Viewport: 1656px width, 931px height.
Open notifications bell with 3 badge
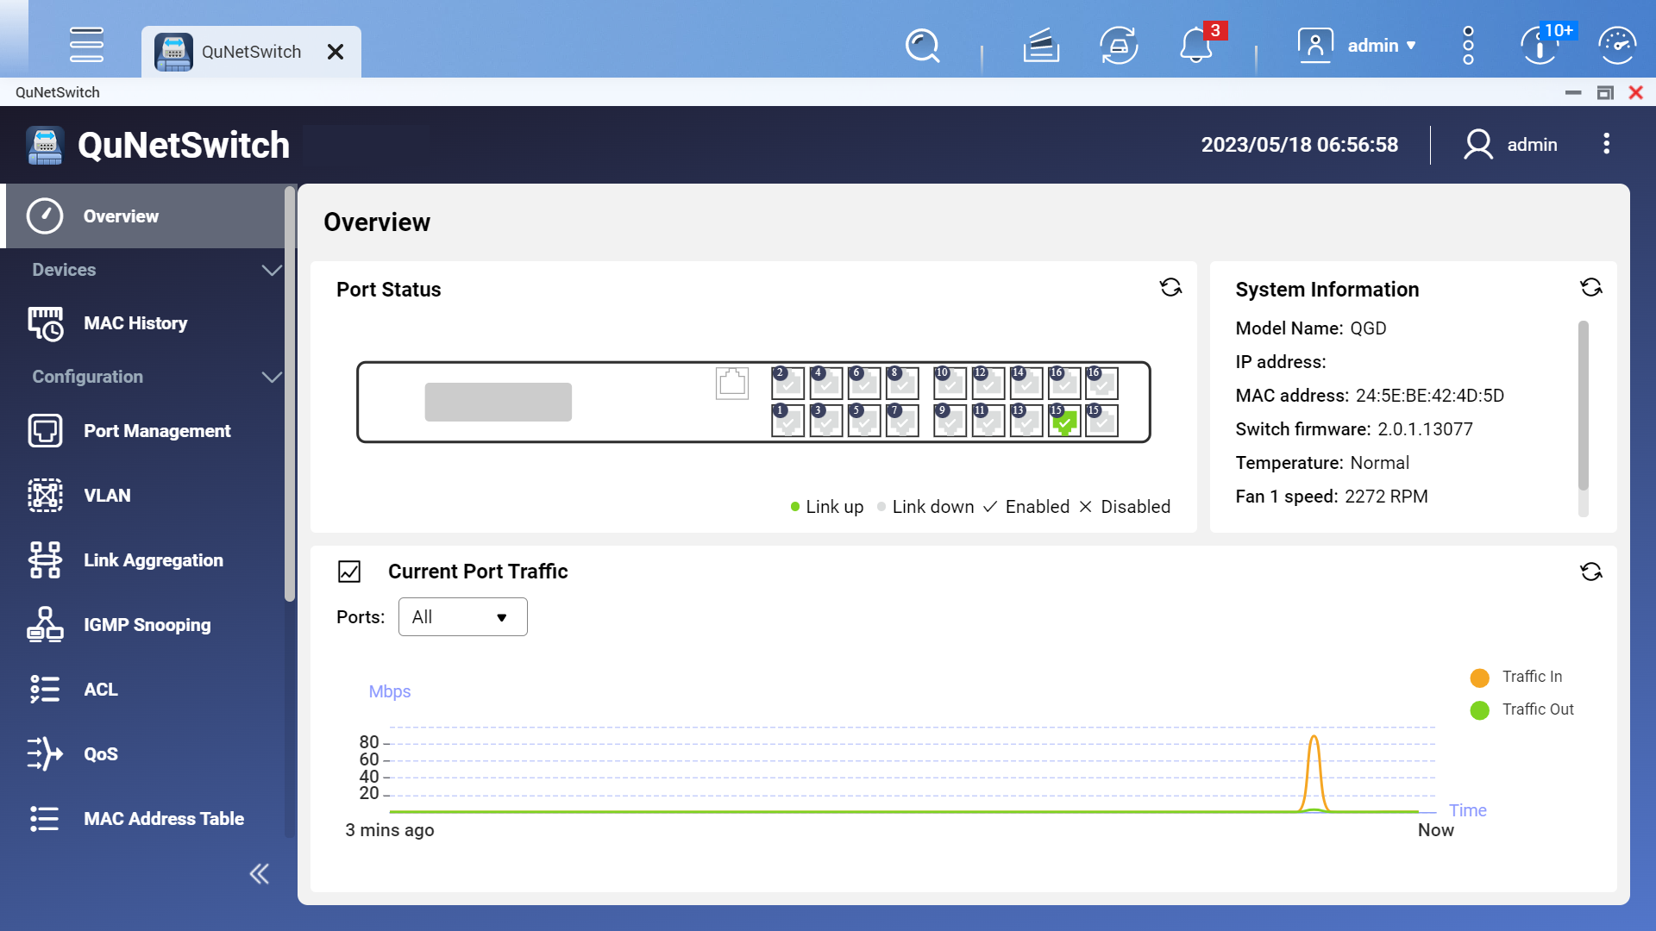tap(1197, 45)
